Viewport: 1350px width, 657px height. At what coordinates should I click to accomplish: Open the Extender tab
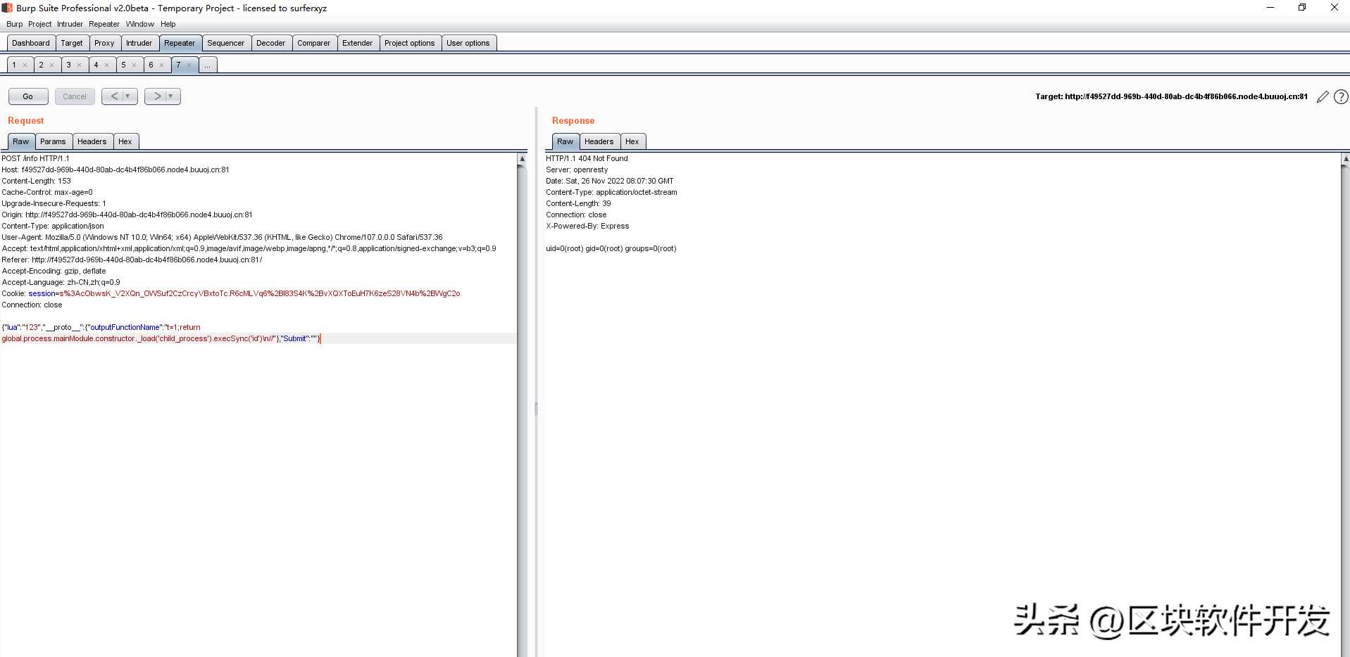(x=357, y=43)
